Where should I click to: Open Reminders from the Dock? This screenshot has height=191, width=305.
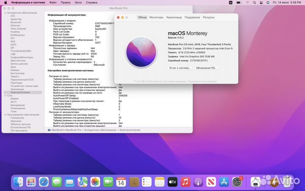(147, 182)
